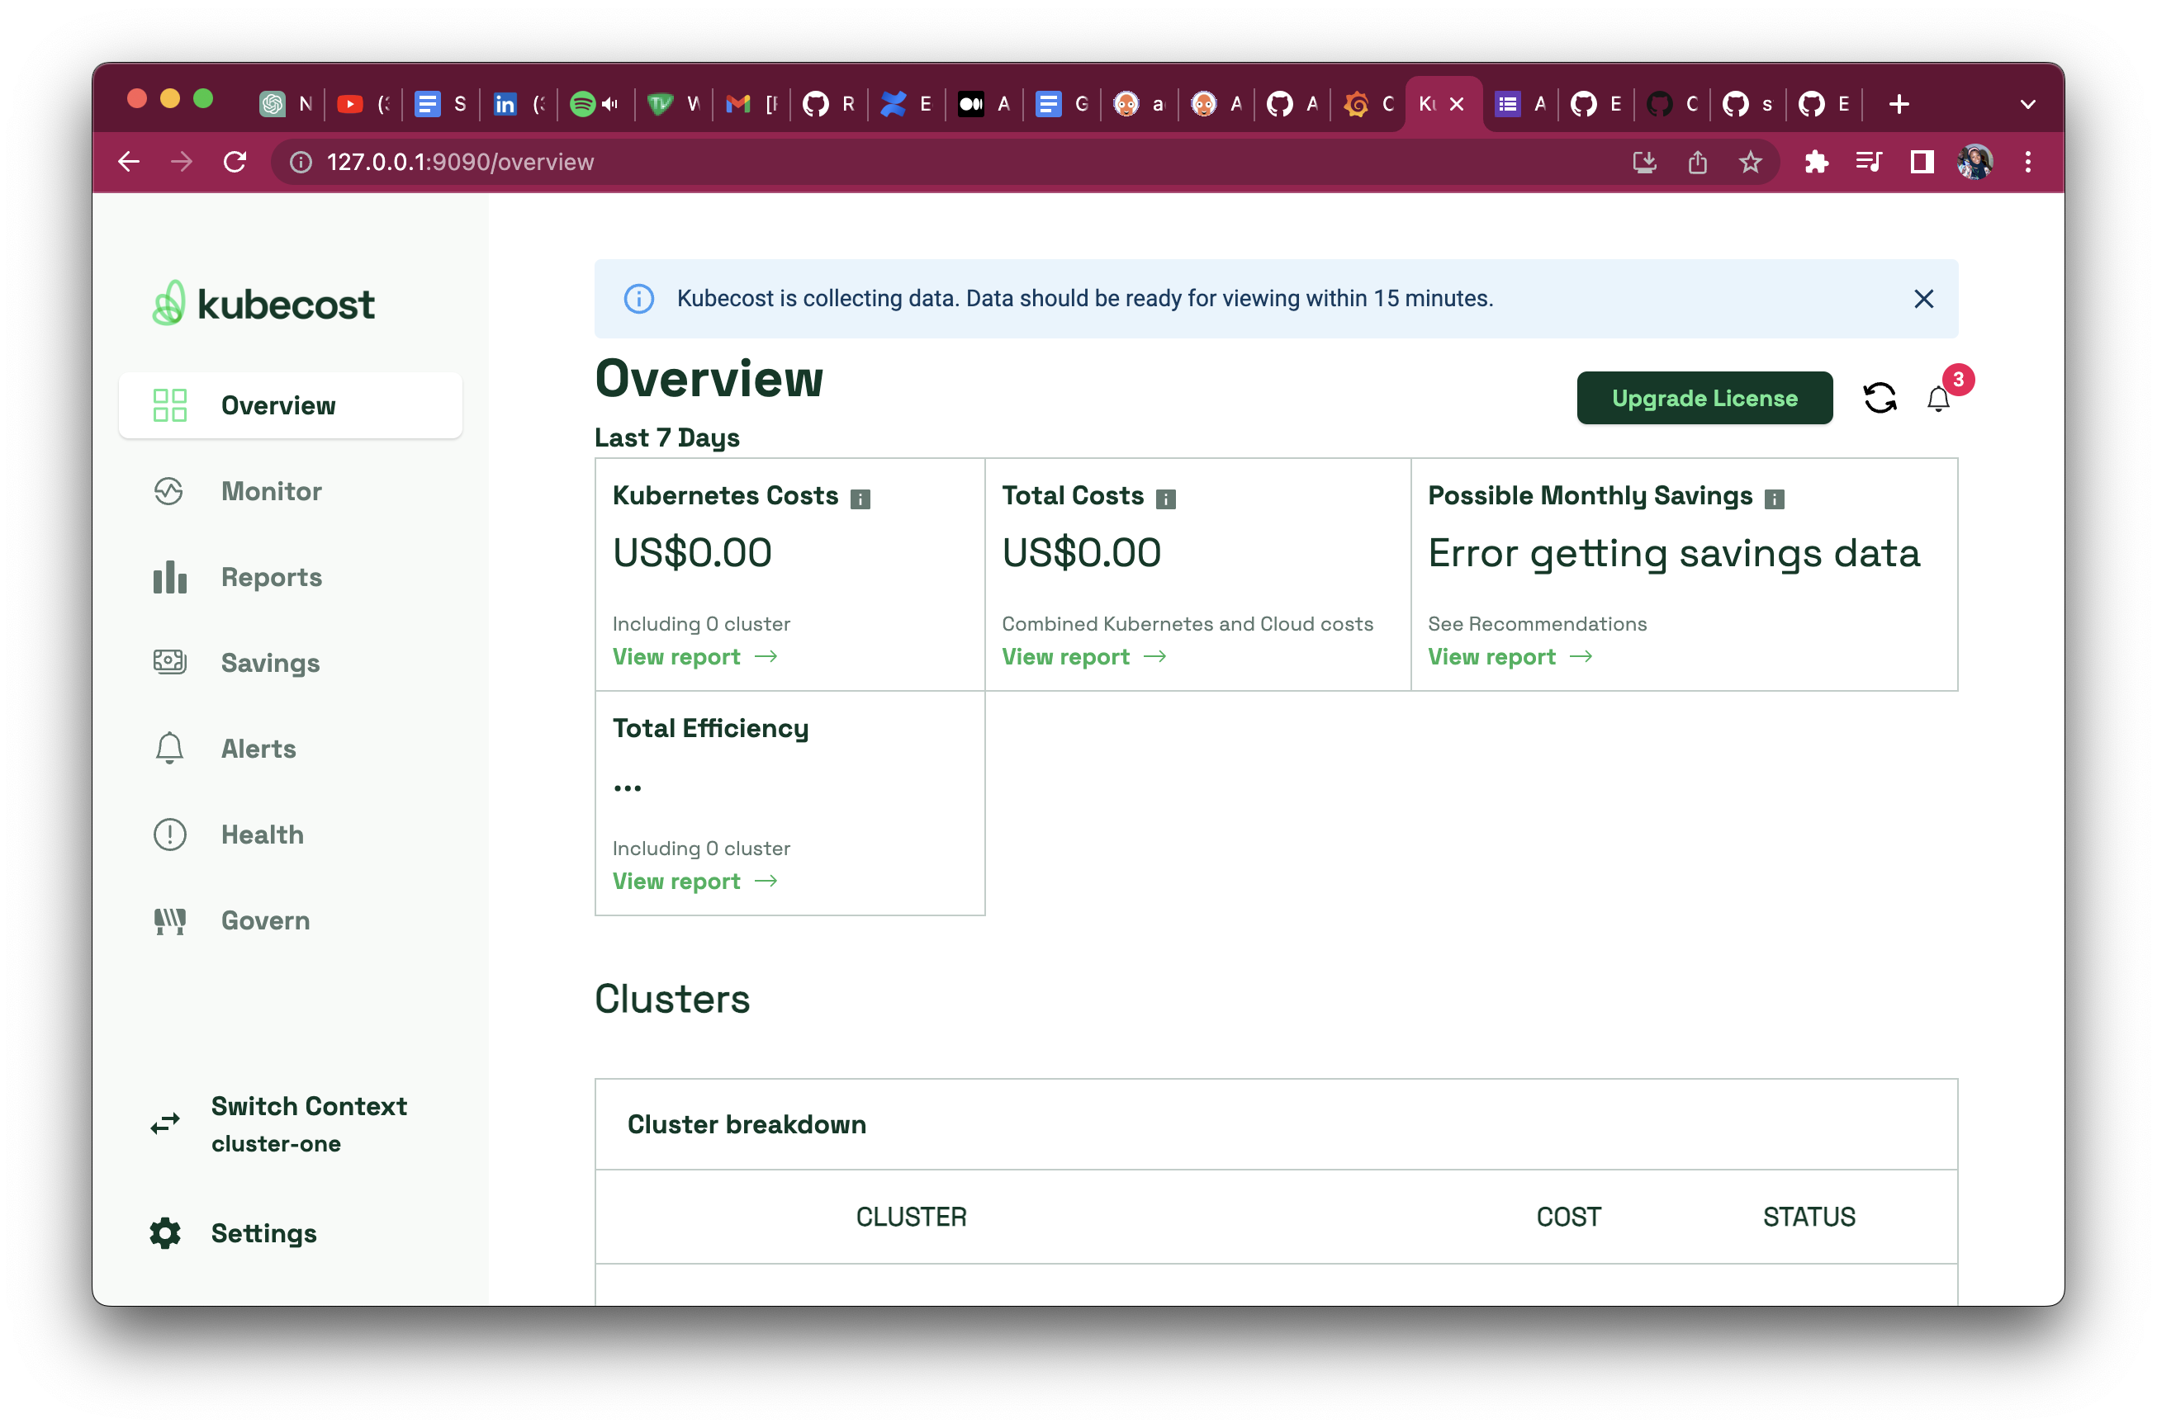
Task: Show the Kubernetes Costs info tooltip
Action: [x=860, y=499]
